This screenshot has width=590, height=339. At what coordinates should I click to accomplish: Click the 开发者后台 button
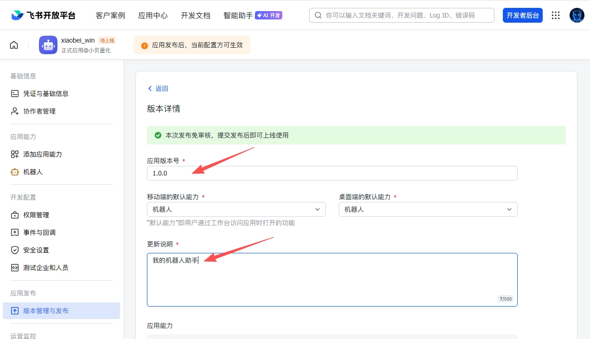tap(522, 15)
